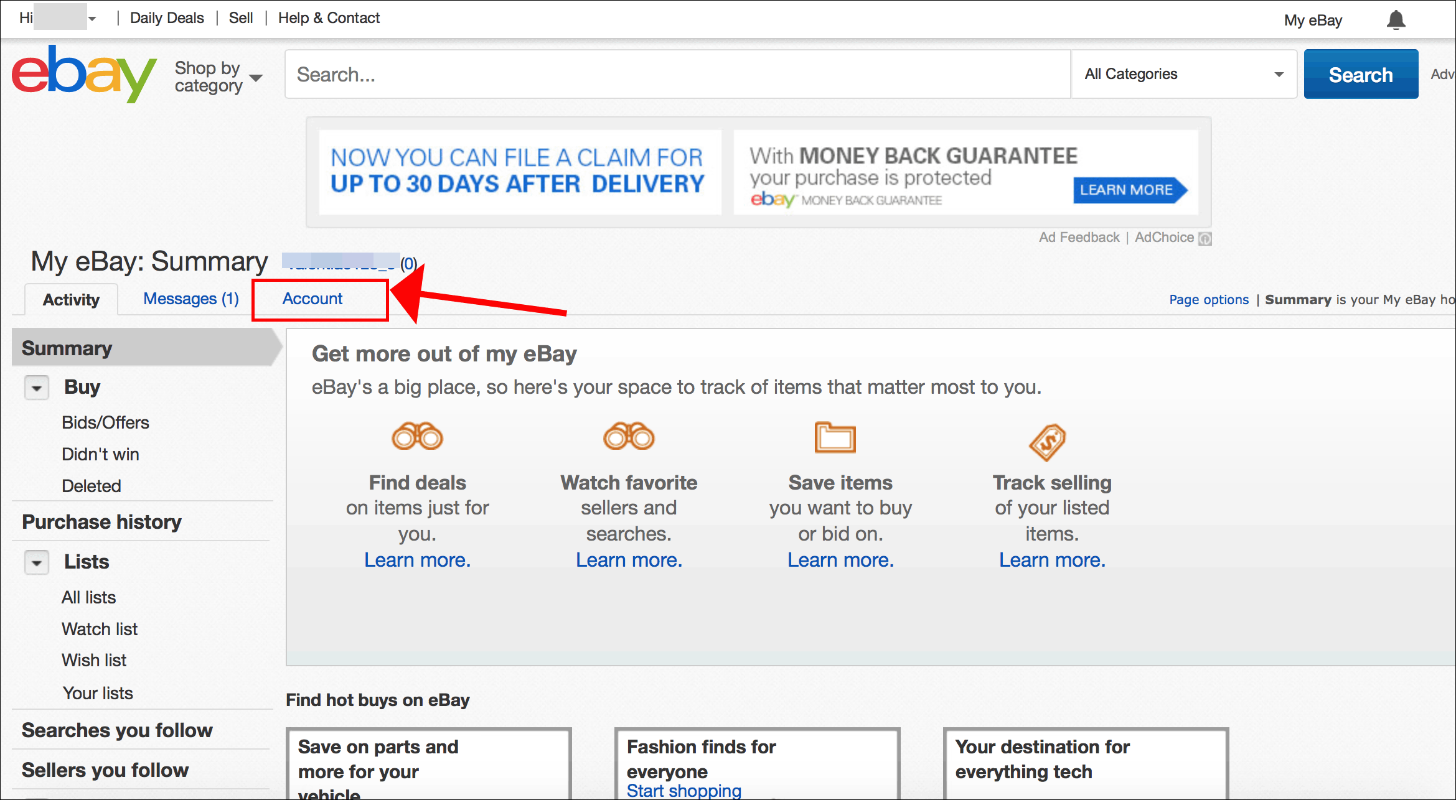Screen dimensions: 1456x800
Task: Click the binoculars icon above Watch favorite
Action: [x=629, y=436]
